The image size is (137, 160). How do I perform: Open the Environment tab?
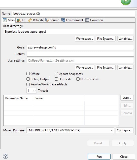[x=72, y=20]
